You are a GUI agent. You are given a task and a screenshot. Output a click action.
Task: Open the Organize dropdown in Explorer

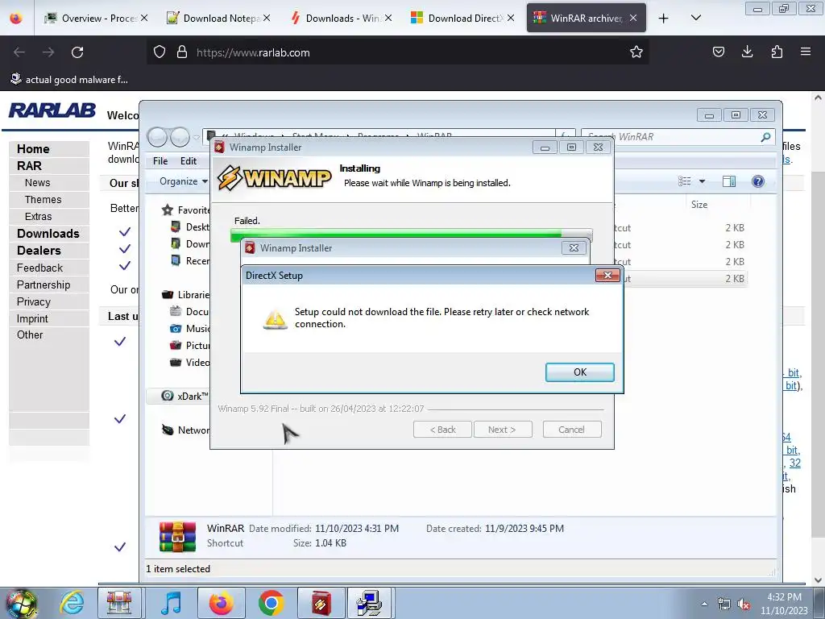tap(183, 181)
